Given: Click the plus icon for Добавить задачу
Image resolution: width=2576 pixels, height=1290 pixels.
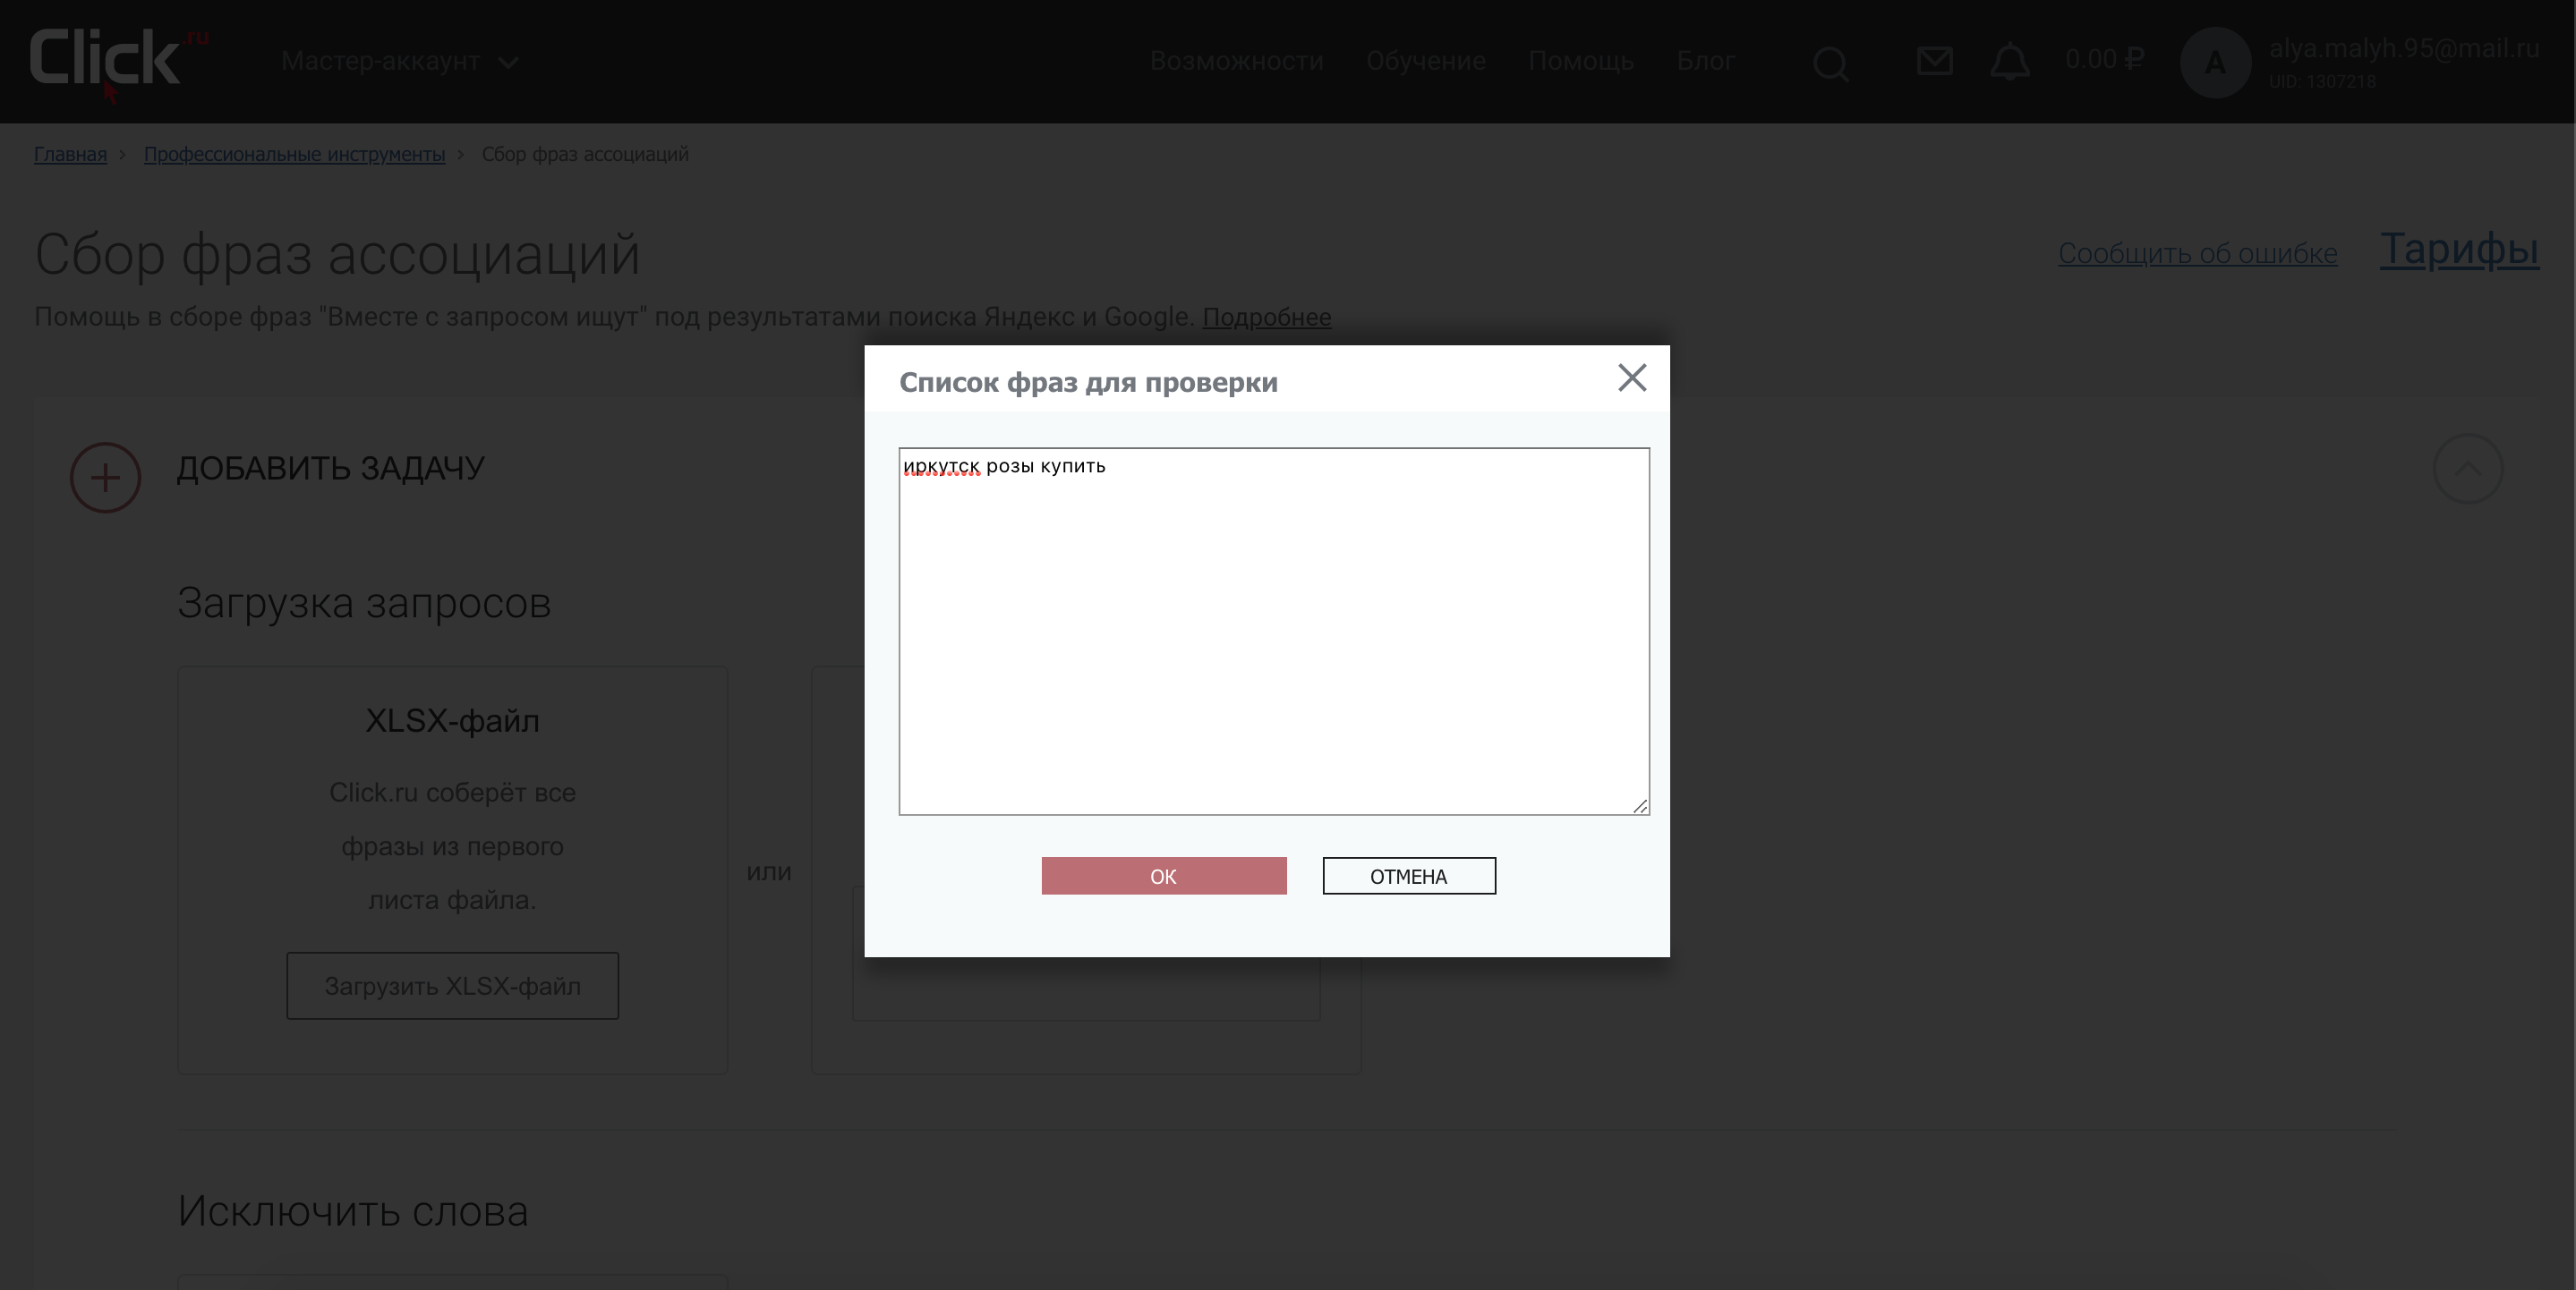Looking at the screenshot, I should point(105,478).
